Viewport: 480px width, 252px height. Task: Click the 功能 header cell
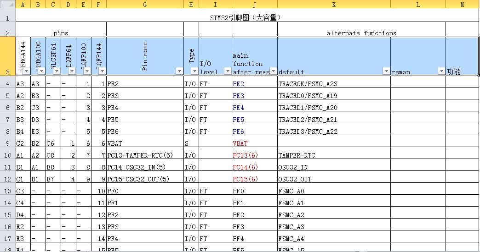pyautogui.click(x=462, y=56)
